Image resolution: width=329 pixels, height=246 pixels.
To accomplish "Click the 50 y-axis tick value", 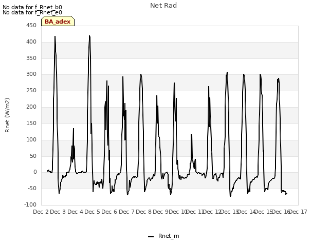I will 33,156.
